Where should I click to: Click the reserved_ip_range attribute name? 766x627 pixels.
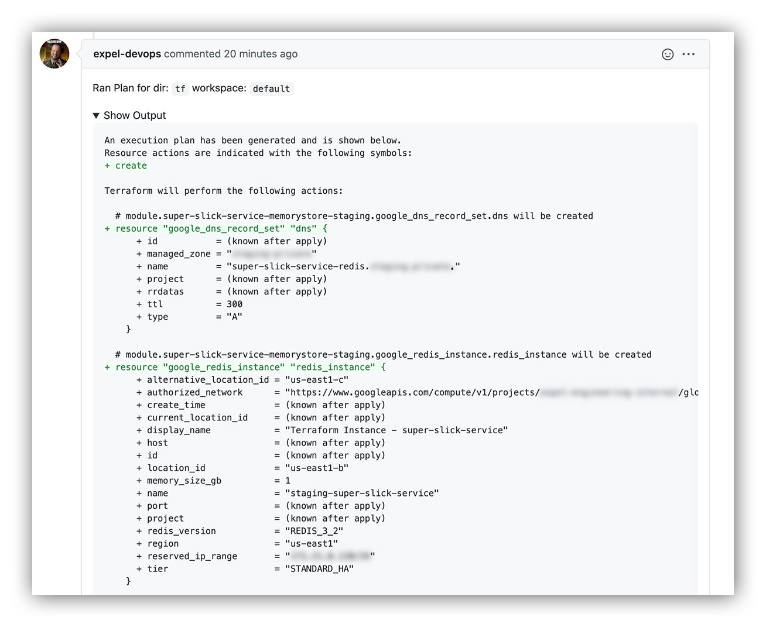[x=192, y=556]
